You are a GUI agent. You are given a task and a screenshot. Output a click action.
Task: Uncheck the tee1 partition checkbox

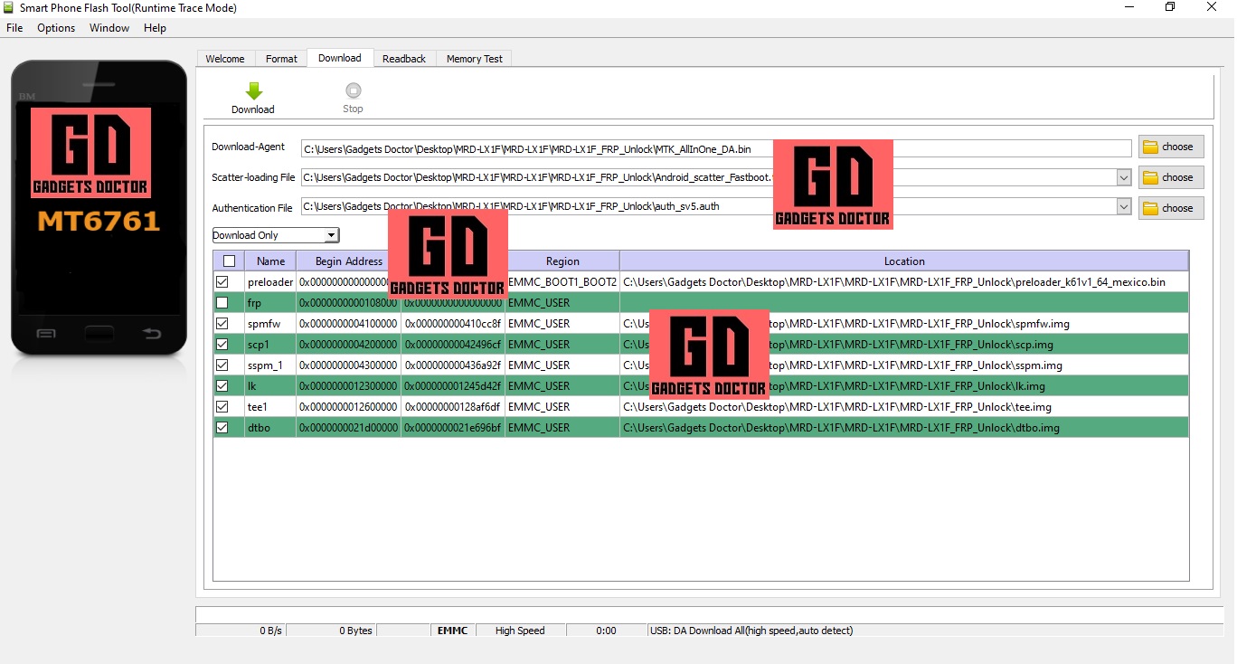point(222,407)
